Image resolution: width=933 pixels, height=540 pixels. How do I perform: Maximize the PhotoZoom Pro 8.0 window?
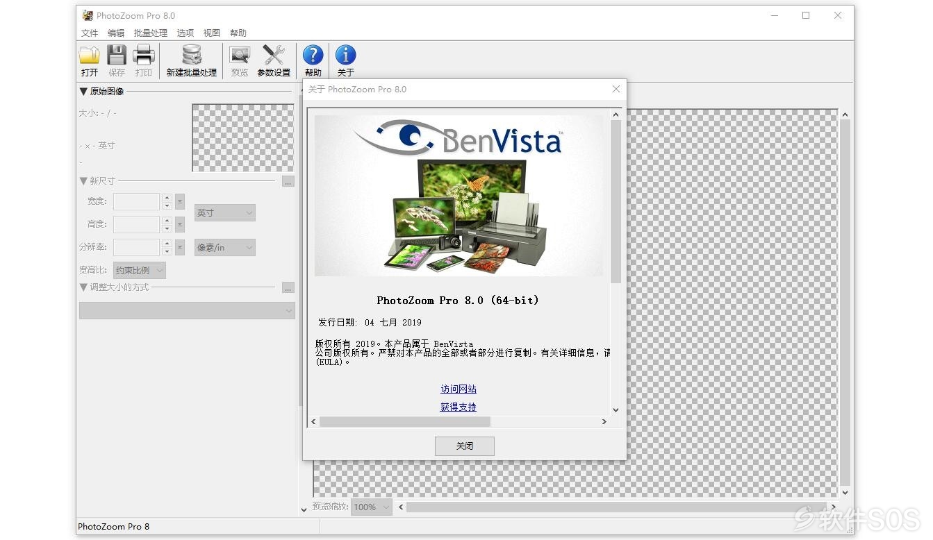tap(806, 15)
